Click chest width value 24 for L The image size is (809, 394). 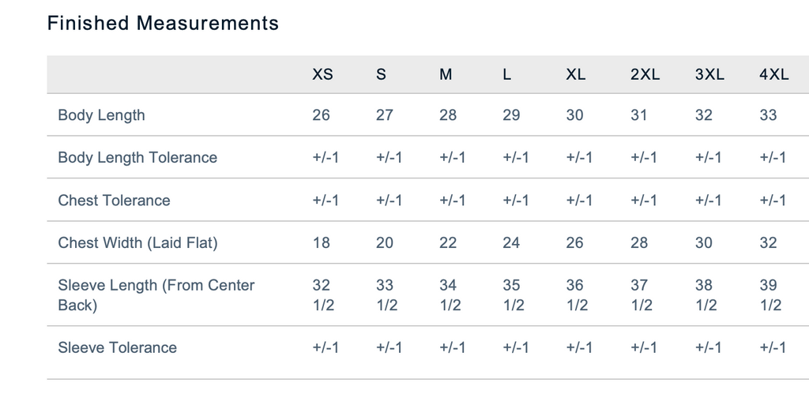click(511, 242)
